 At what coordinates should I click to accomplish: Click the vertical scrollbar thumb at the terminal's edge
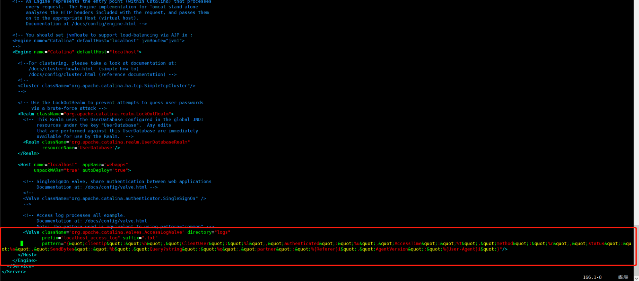[x=636, y=250]
